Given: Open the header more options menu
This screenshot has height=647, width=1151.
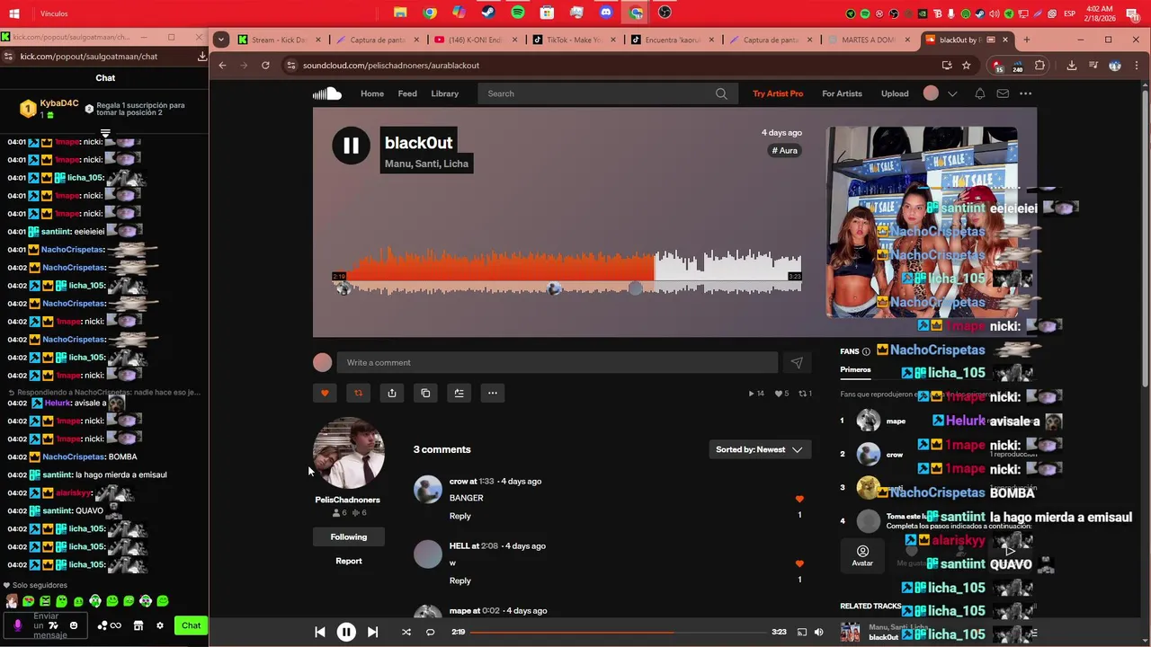Looking at the screenshot, I should [x=1025, y=93].
